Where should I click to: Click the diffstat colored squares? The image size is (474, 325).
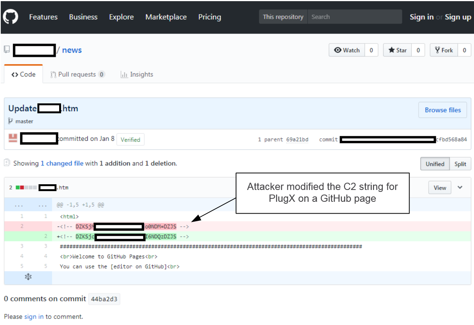click(x=26, y=187)
